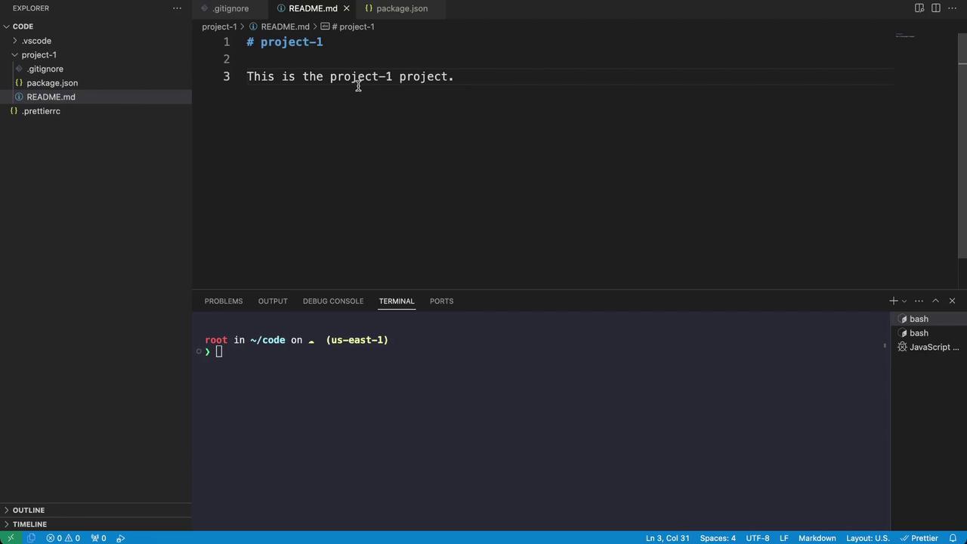Select the JavaScript debug terminal
Viewport: 967px width, 544px height.
928,348
